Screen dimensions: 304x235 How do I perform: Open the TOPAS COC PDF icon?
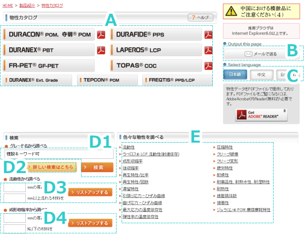click(208, 66)
